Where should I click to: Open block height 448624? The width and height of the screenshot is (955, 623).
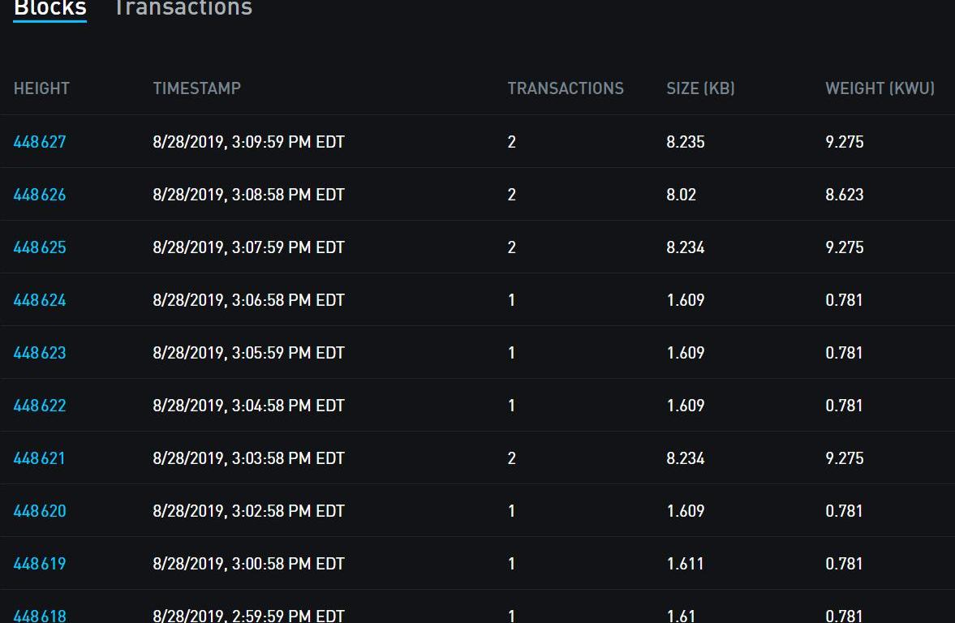pyautogui.click(x=40, y=300)
